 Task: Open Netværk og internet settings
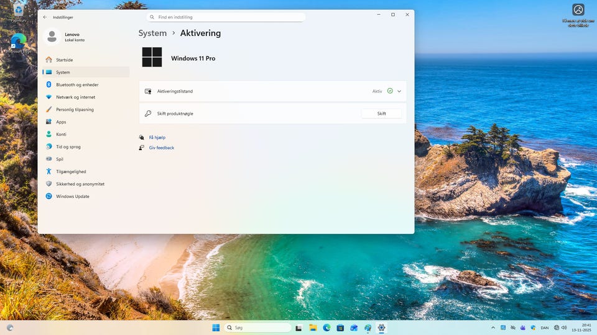click(86, 97)
